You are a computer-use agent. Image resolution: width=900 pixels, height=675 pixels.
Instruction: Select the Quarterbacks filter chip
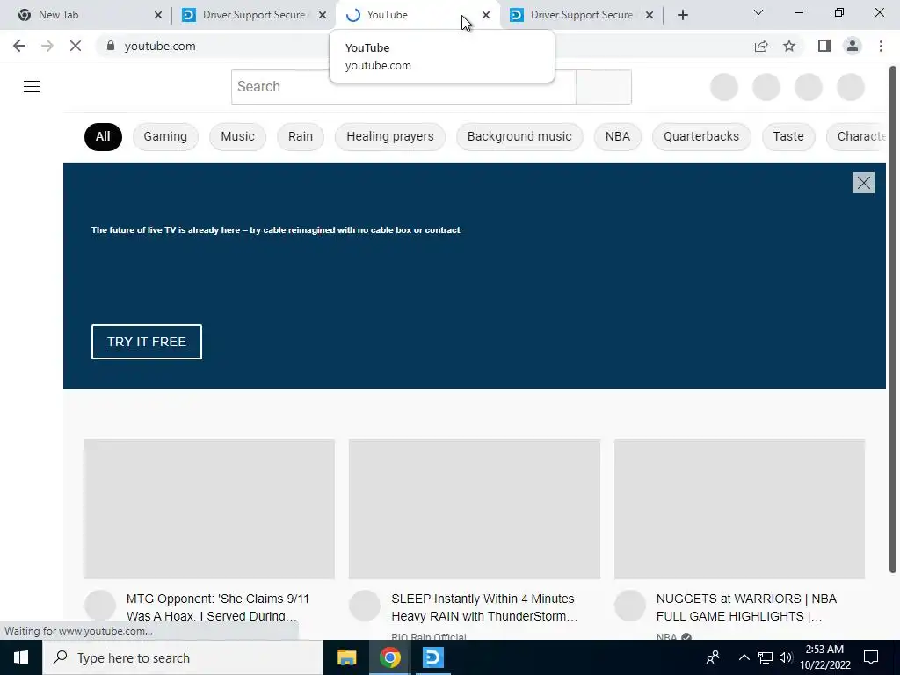coord(701,136)
